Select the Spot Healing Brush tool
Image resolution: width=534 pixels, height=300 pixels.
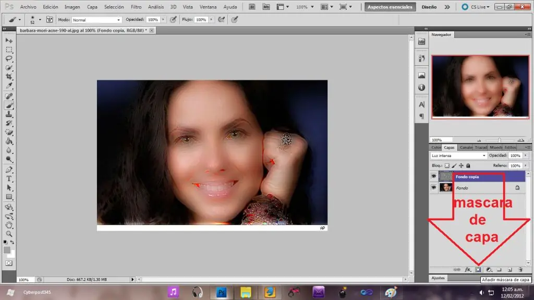pos(9,97)
